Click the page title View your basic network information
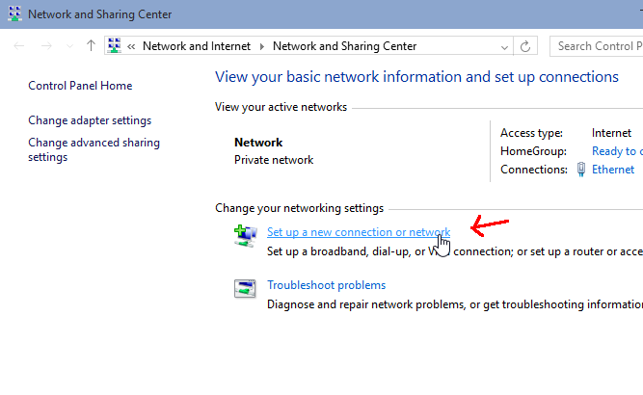The height and width of the screenshot is (395, 643). 416,77
